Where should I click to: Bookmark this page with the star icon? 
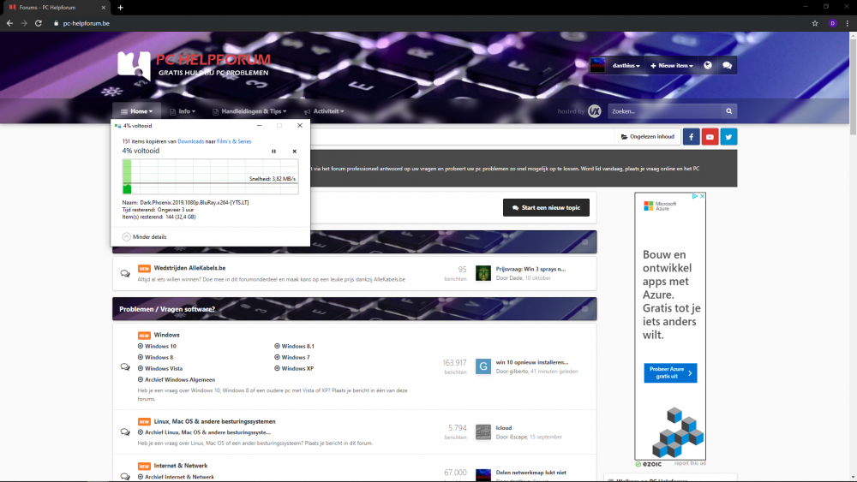pos(815,23)
